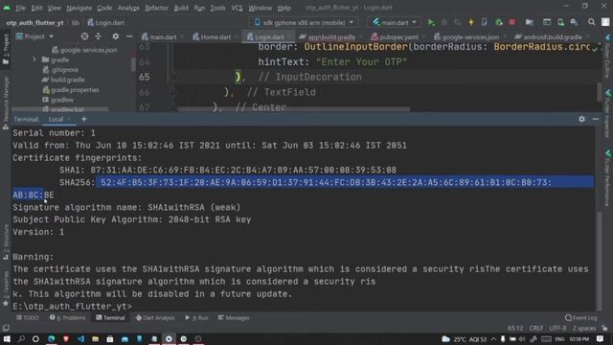
Task: Click the 2 spaces indent setting
Action: (584, 328)
